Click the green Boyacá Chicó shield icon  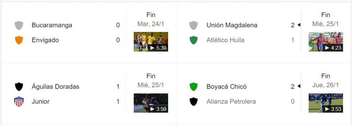point(194,87)
